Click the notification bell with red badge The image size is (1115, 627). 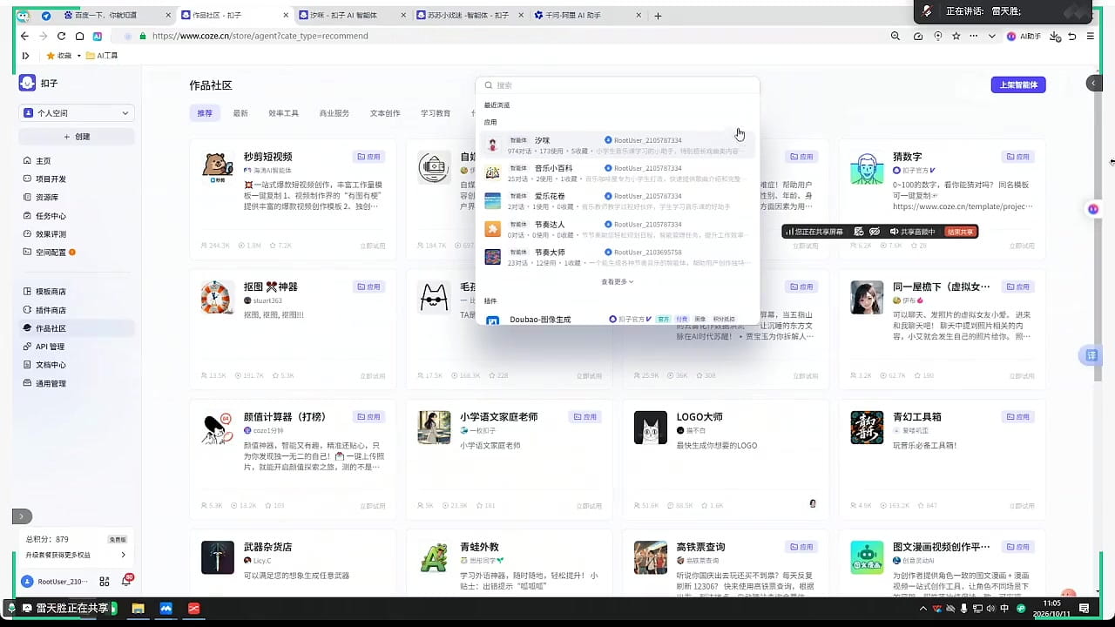tap(126, 582)
